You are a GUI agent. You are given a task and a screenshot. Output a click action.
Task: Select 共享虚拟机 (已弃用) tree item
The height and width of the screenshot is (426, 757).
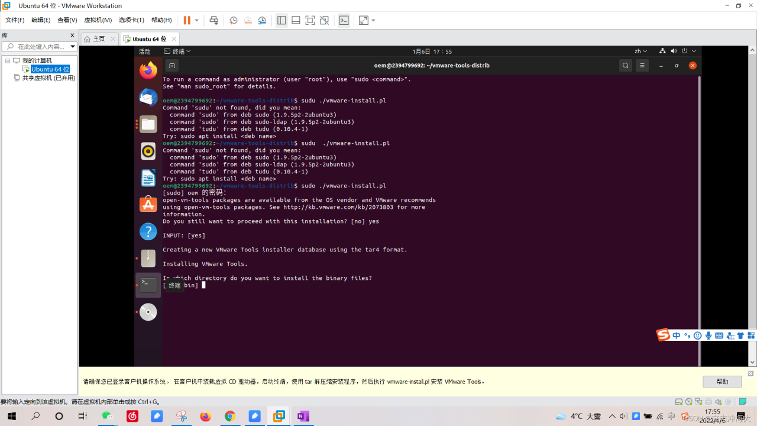(48, 78)
